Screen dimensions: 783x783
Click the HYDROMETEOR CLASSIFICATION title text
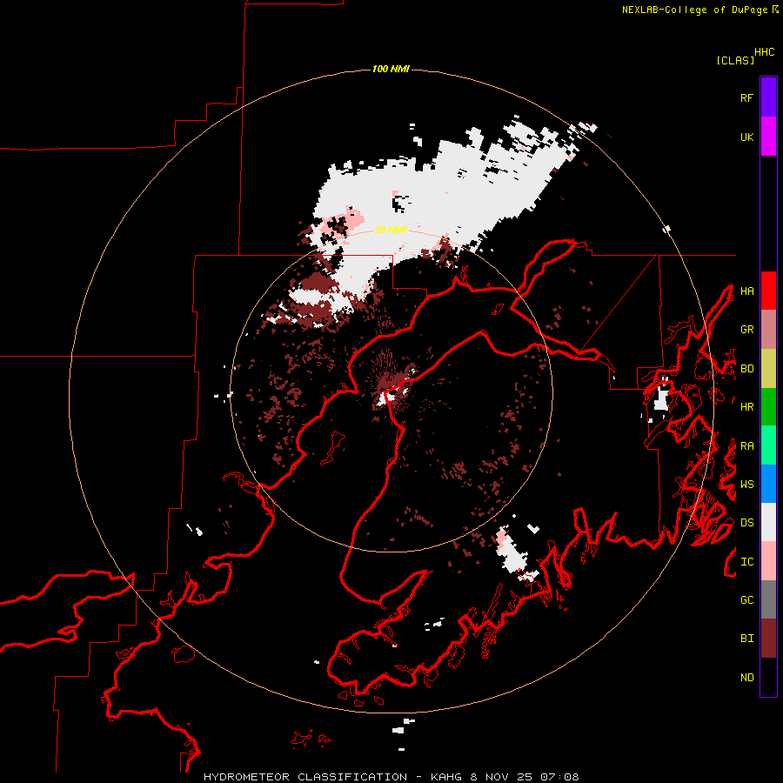pos(305,777)
